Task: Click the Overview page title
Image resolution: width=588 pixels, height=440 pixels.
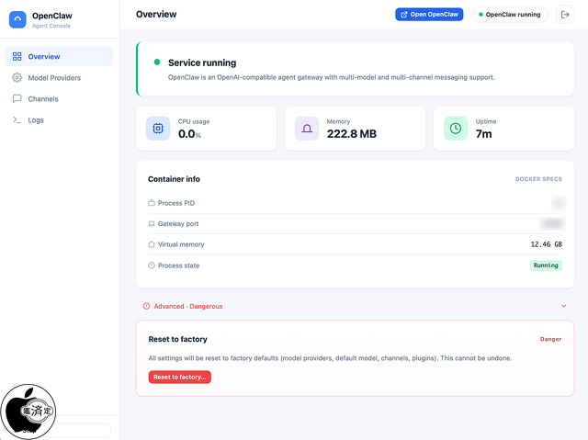Action: pos(156,15)
